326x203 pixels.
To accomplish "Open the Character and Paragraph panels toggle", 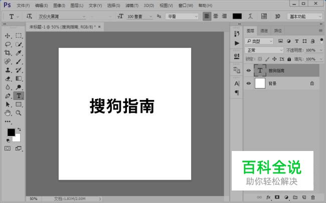I will tap(264, 16).
